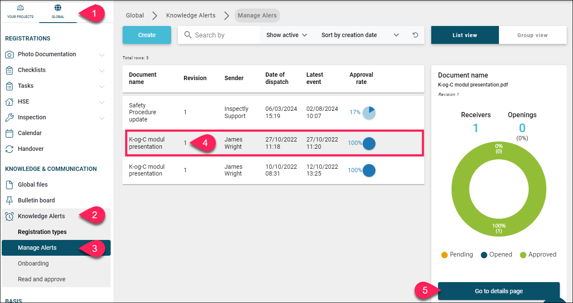Toggle the Approved legend item
Screen dimensions: 573x303
538,254
